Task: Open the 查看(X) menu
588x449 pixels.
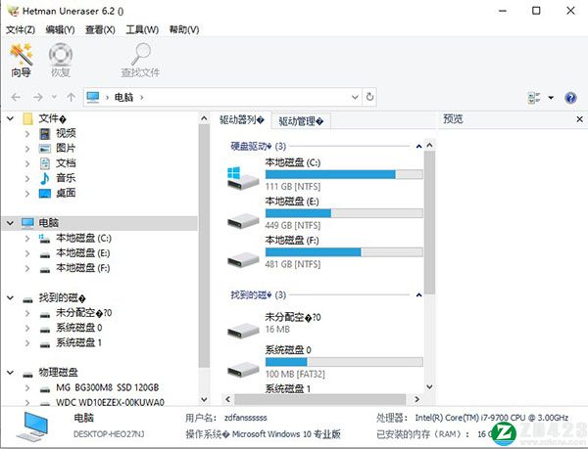Action: coord(100,29)
